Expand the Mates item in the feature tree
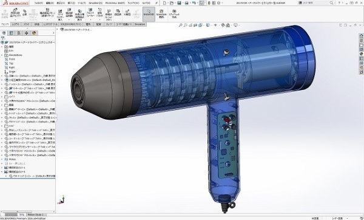Image resolution: width=364 pixels, height=220 pixels. click(2, 159)
